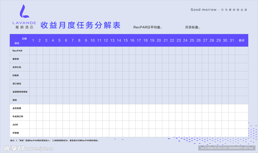The width and height of the screenshot is (258, 153).
Task: Click the 会员发展 row label
Action: click(x=17, y=108)
